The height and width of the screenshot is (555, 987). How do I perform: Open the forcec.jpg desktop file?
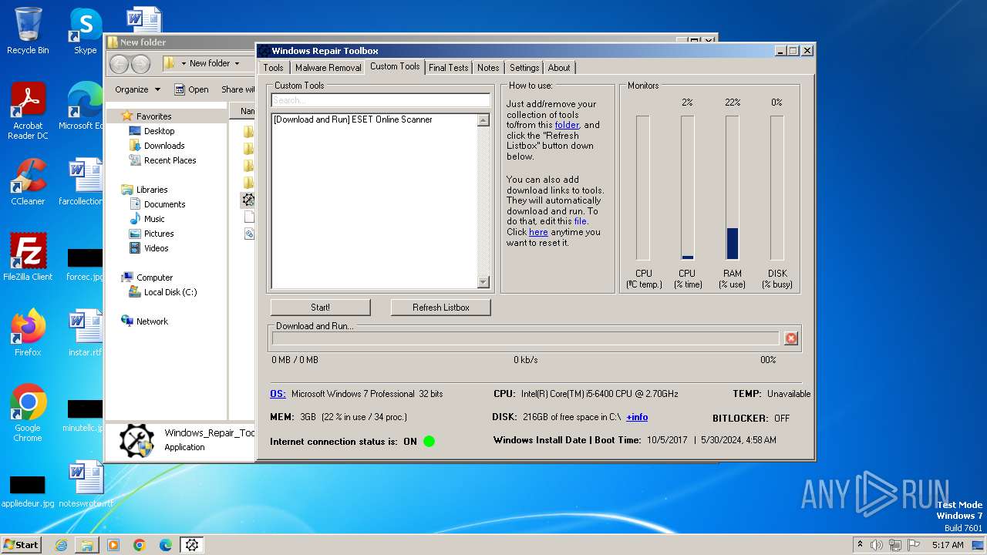85,264
